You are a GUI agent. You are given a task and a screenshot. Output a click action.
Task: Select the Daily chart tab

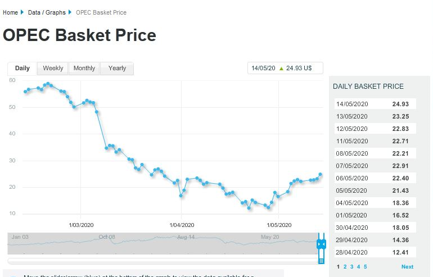[22, 68]
